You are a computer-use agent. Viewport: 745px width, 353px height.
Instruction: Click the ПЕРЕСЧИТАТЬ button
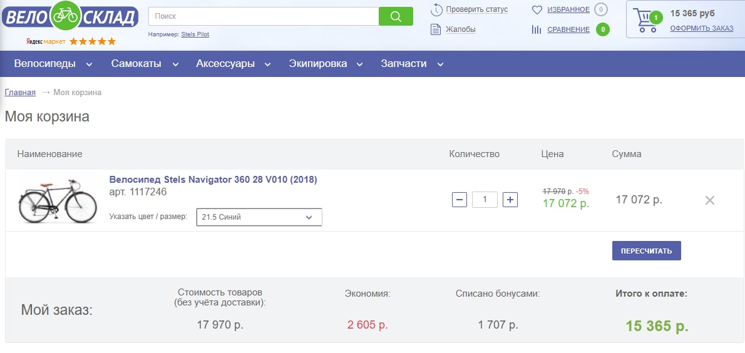click(646, 251)
